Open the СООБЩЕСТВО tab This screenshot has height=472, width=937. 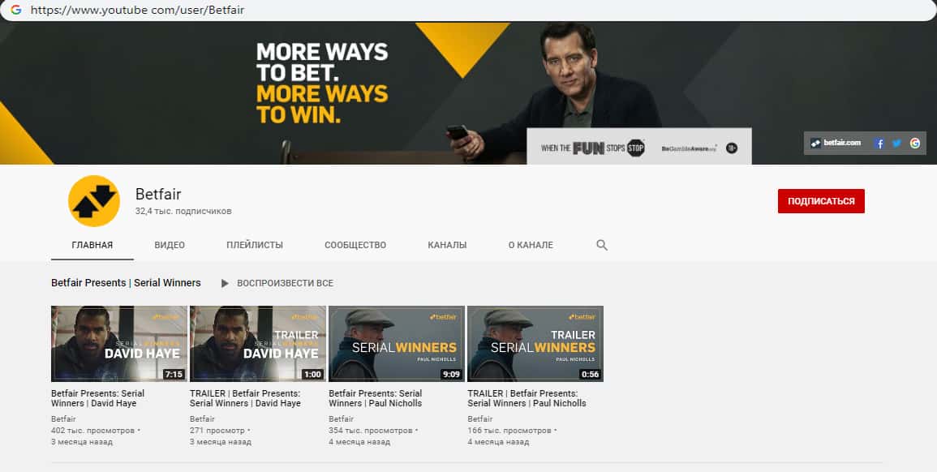click(x=355, y=245)
